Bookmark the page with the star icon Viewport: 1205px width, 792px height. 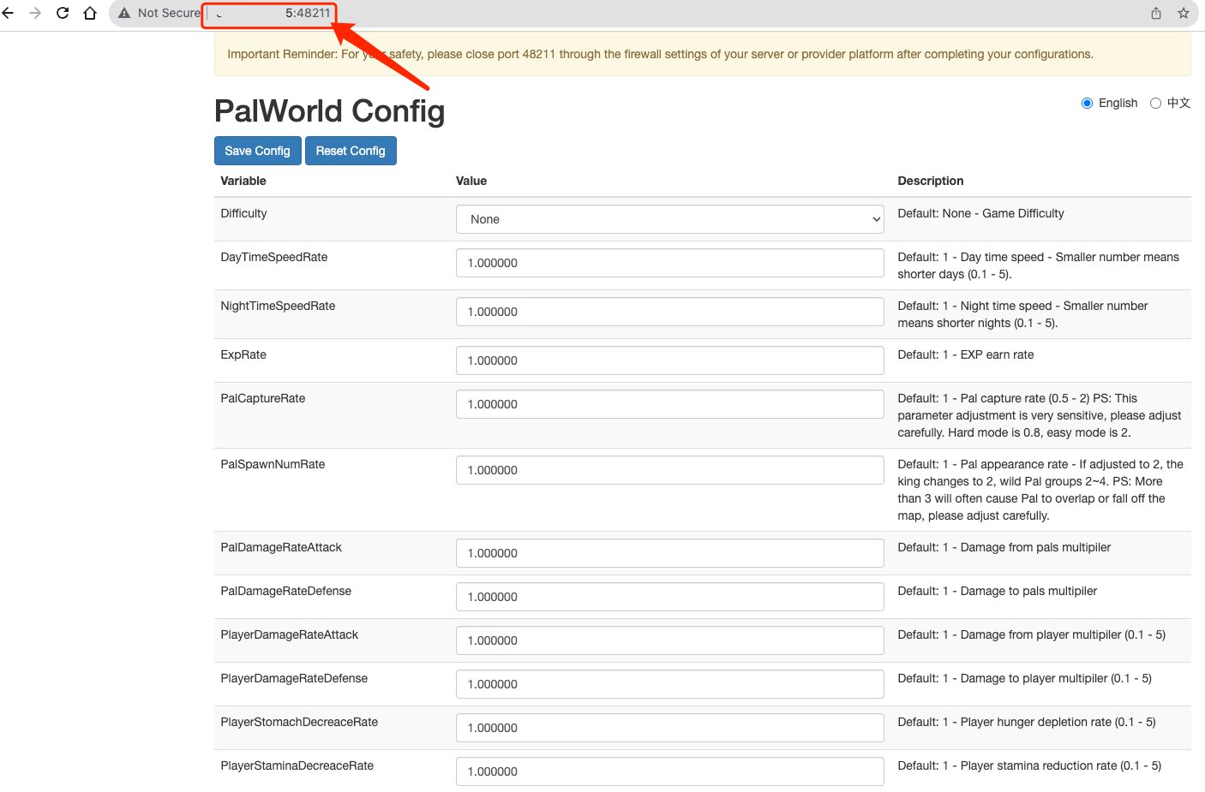(1184, 13)
